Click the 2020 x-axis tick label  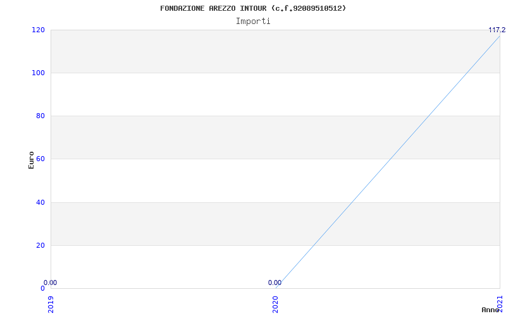275,305
